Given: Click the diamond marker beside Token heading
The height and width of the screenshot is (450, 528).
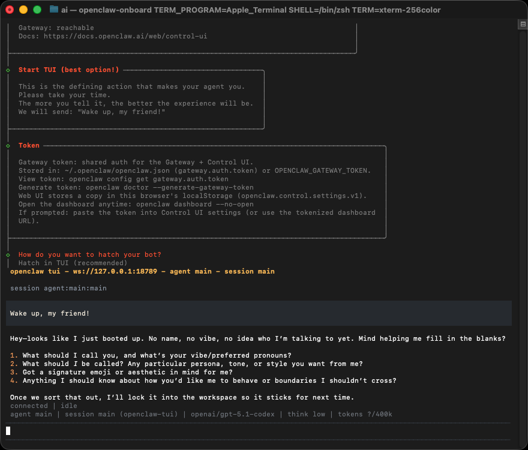Looking at the screenshot, I should [x=8, y=146].
